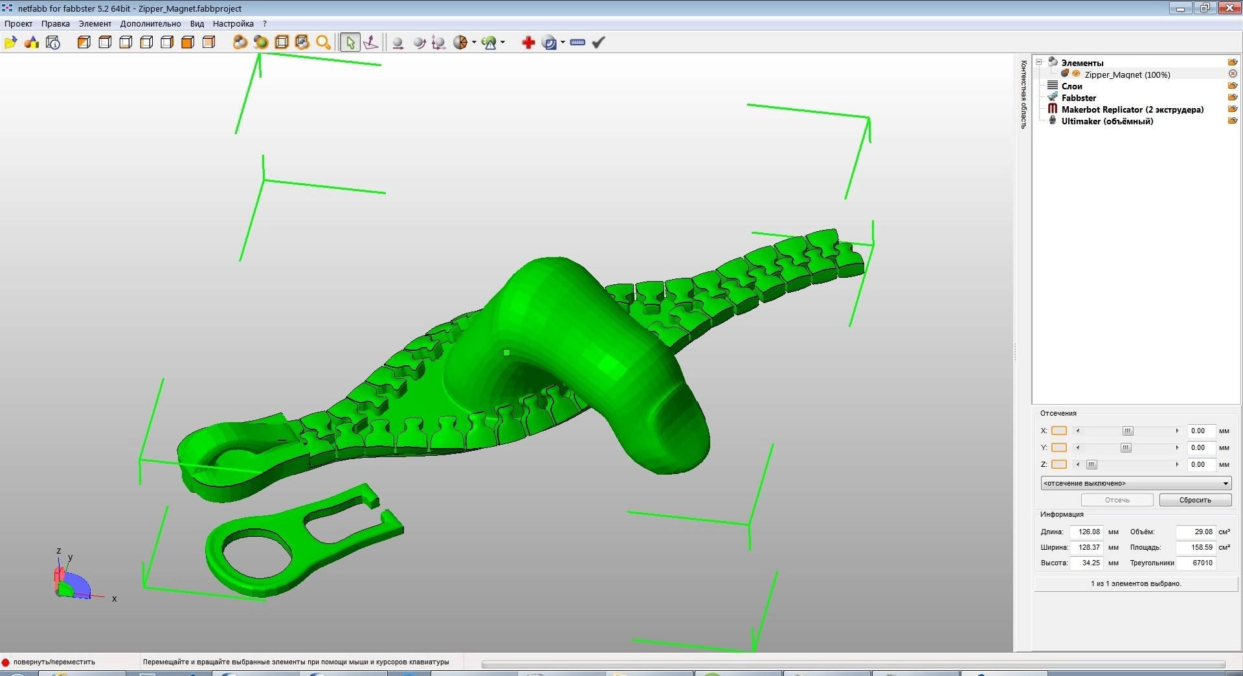
Task: Select the Слои tree item
Action: coord(1071,86)
